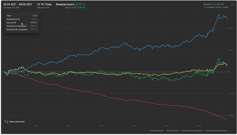The width and height of the screenshot is (237, 135).
Task: Click the total winnings value $279.16
Action: (80, 4)
